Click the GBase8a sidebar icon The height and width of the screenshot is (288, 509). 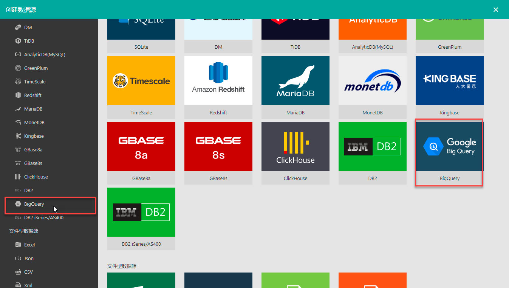click(18, 150)
